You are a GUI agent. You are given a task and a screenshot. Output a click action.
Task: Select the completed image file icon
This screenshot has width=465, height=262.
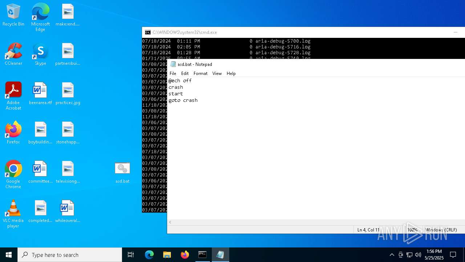(x=40, y=211)
